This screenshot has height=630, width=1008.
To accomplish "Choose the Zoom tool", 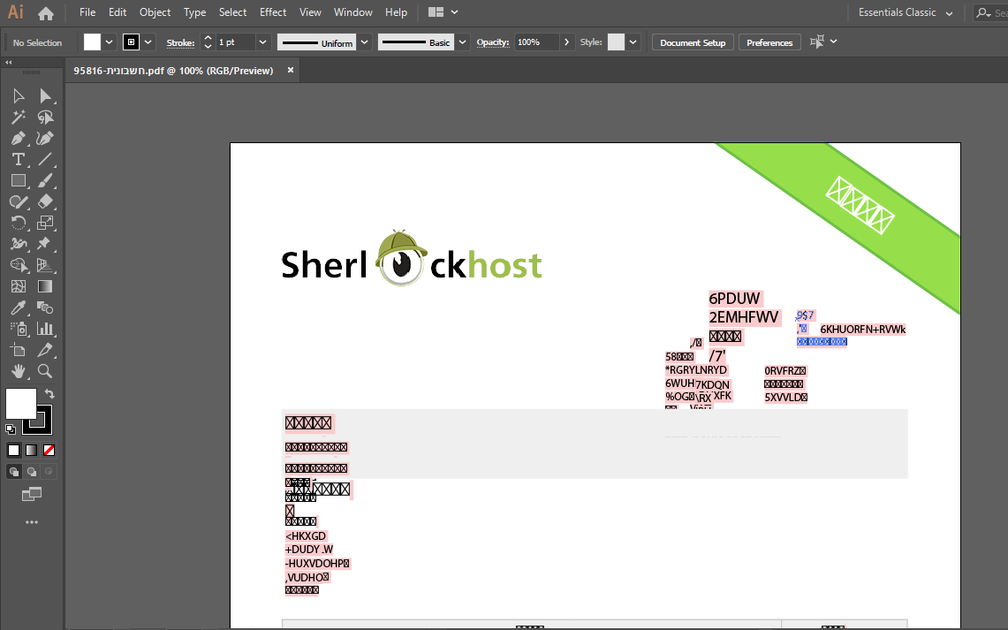I will (x=45, y=371).
